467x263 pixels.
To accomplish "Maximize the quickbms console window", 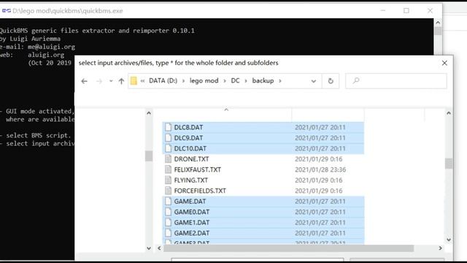I will [406, 11].
